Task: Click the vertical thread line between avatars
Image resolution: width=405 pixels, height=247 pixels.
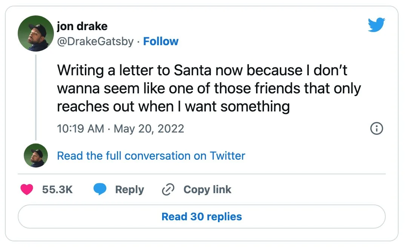Action: 36,97
